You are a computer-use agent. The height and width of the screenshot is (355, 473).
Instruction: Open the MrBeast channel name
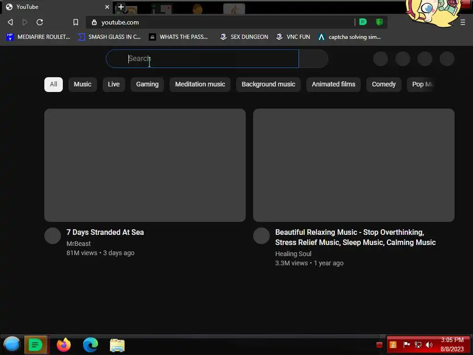pos(79,244)
